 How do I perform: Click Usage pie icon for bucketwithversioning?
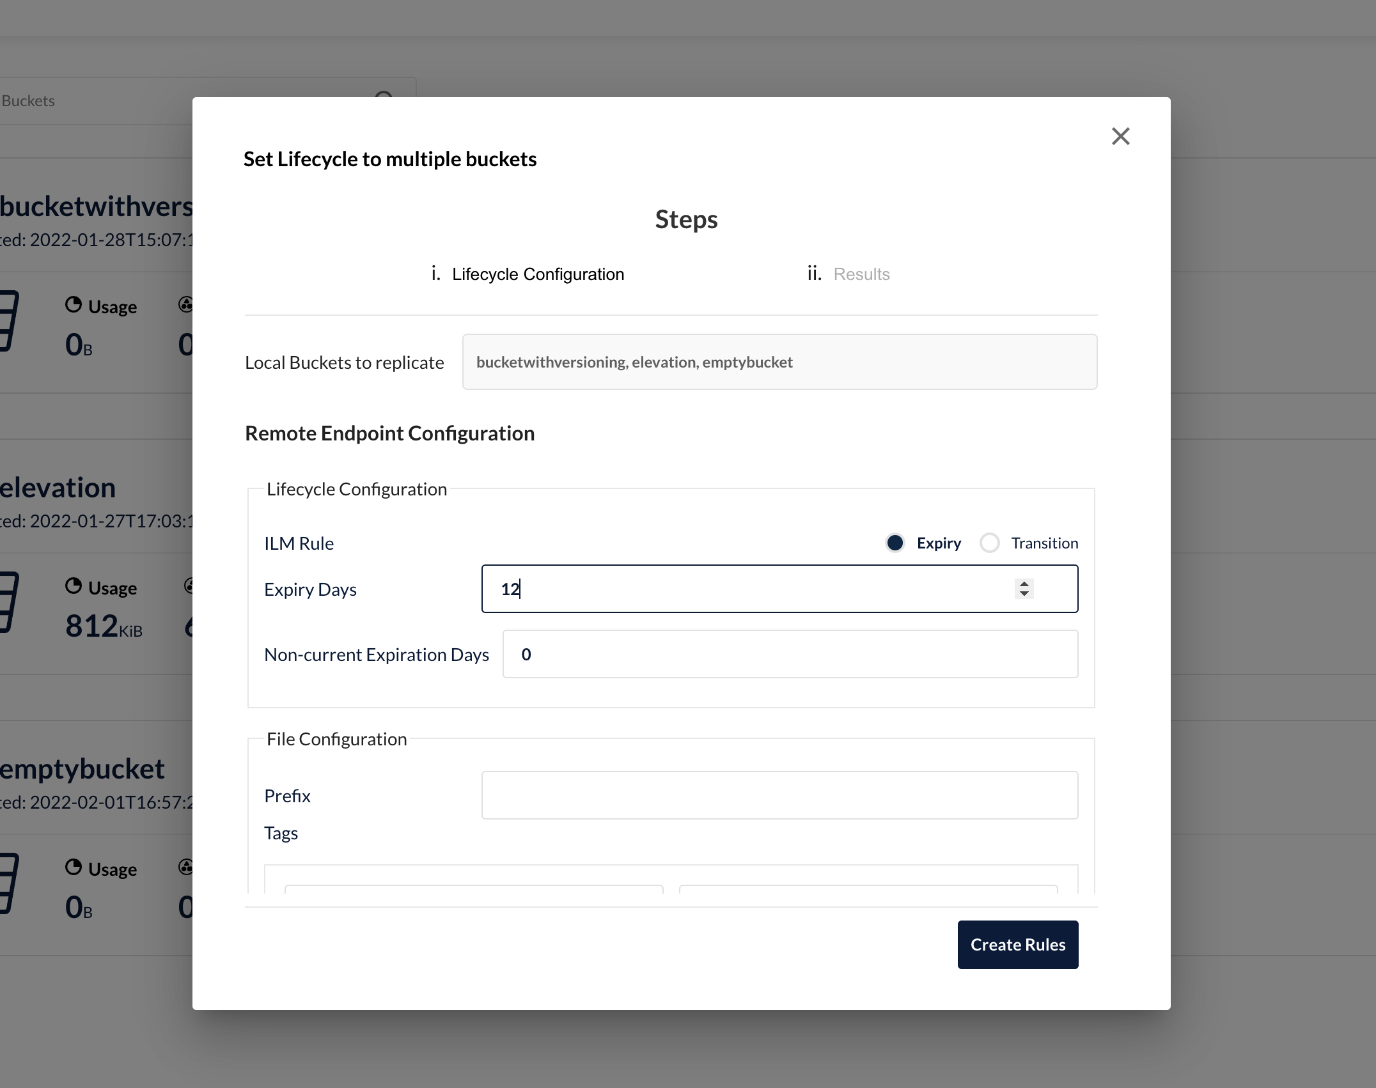pyautogui.click(x=74, y=305)
